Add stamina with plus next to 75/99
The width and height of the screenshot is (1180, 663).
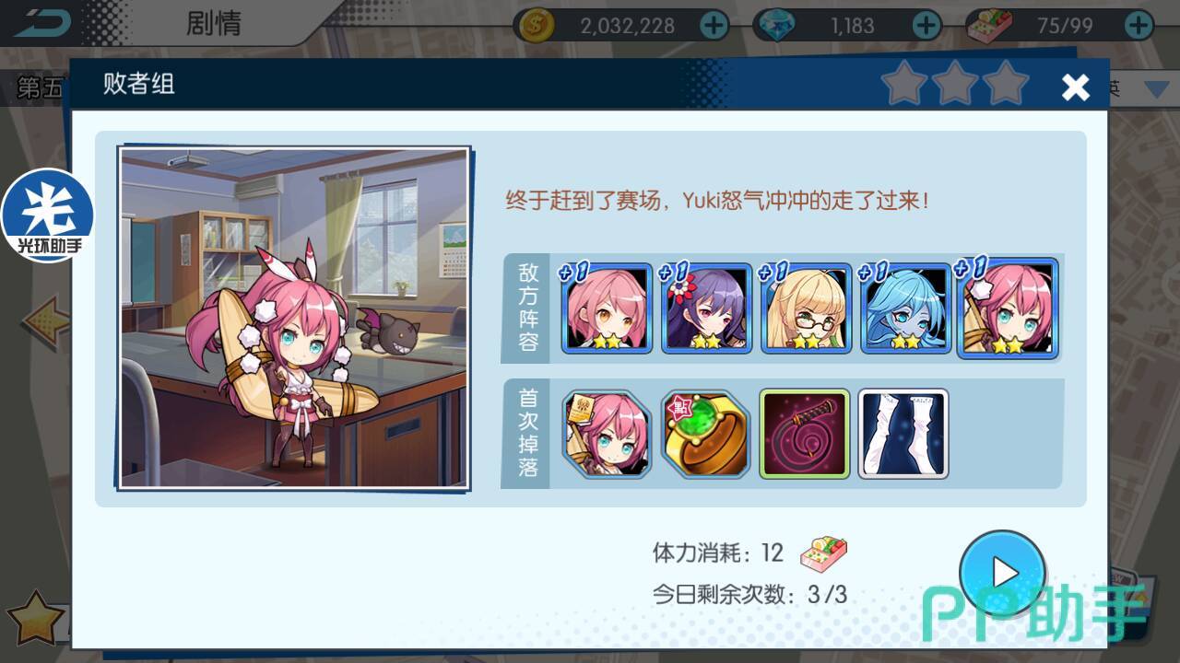[1139, 25]
